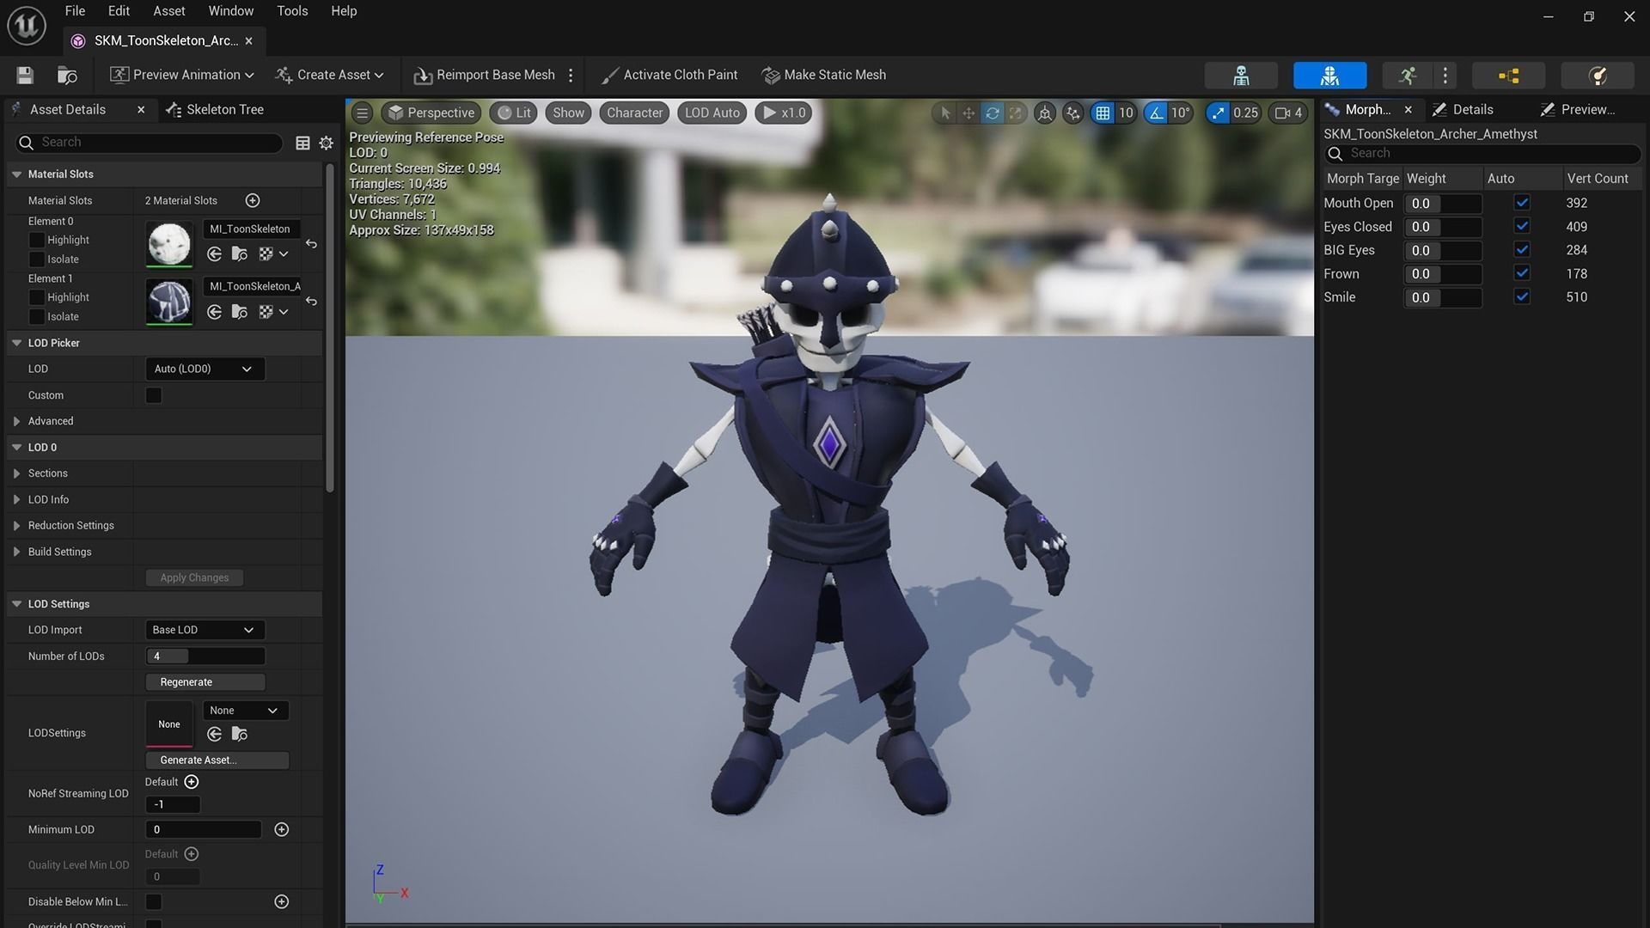Open the Animation editor mode icon
The height and width of the screenshot is (928, 1650).
(x=1407, y=76)
